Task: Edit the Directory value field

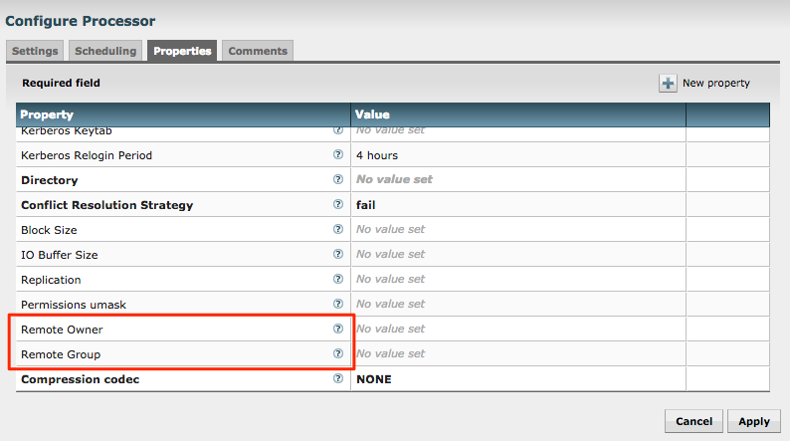Action: (x=517, y=180)
